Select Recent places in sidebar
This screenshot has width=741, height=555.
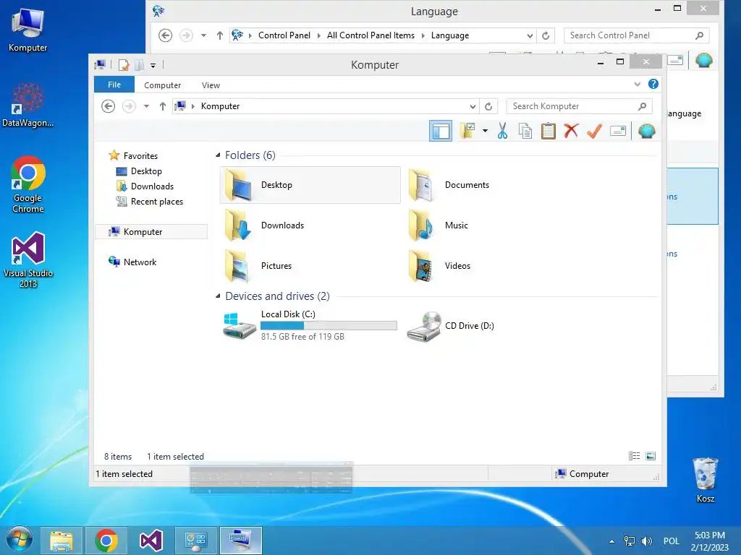click(157, 201)
